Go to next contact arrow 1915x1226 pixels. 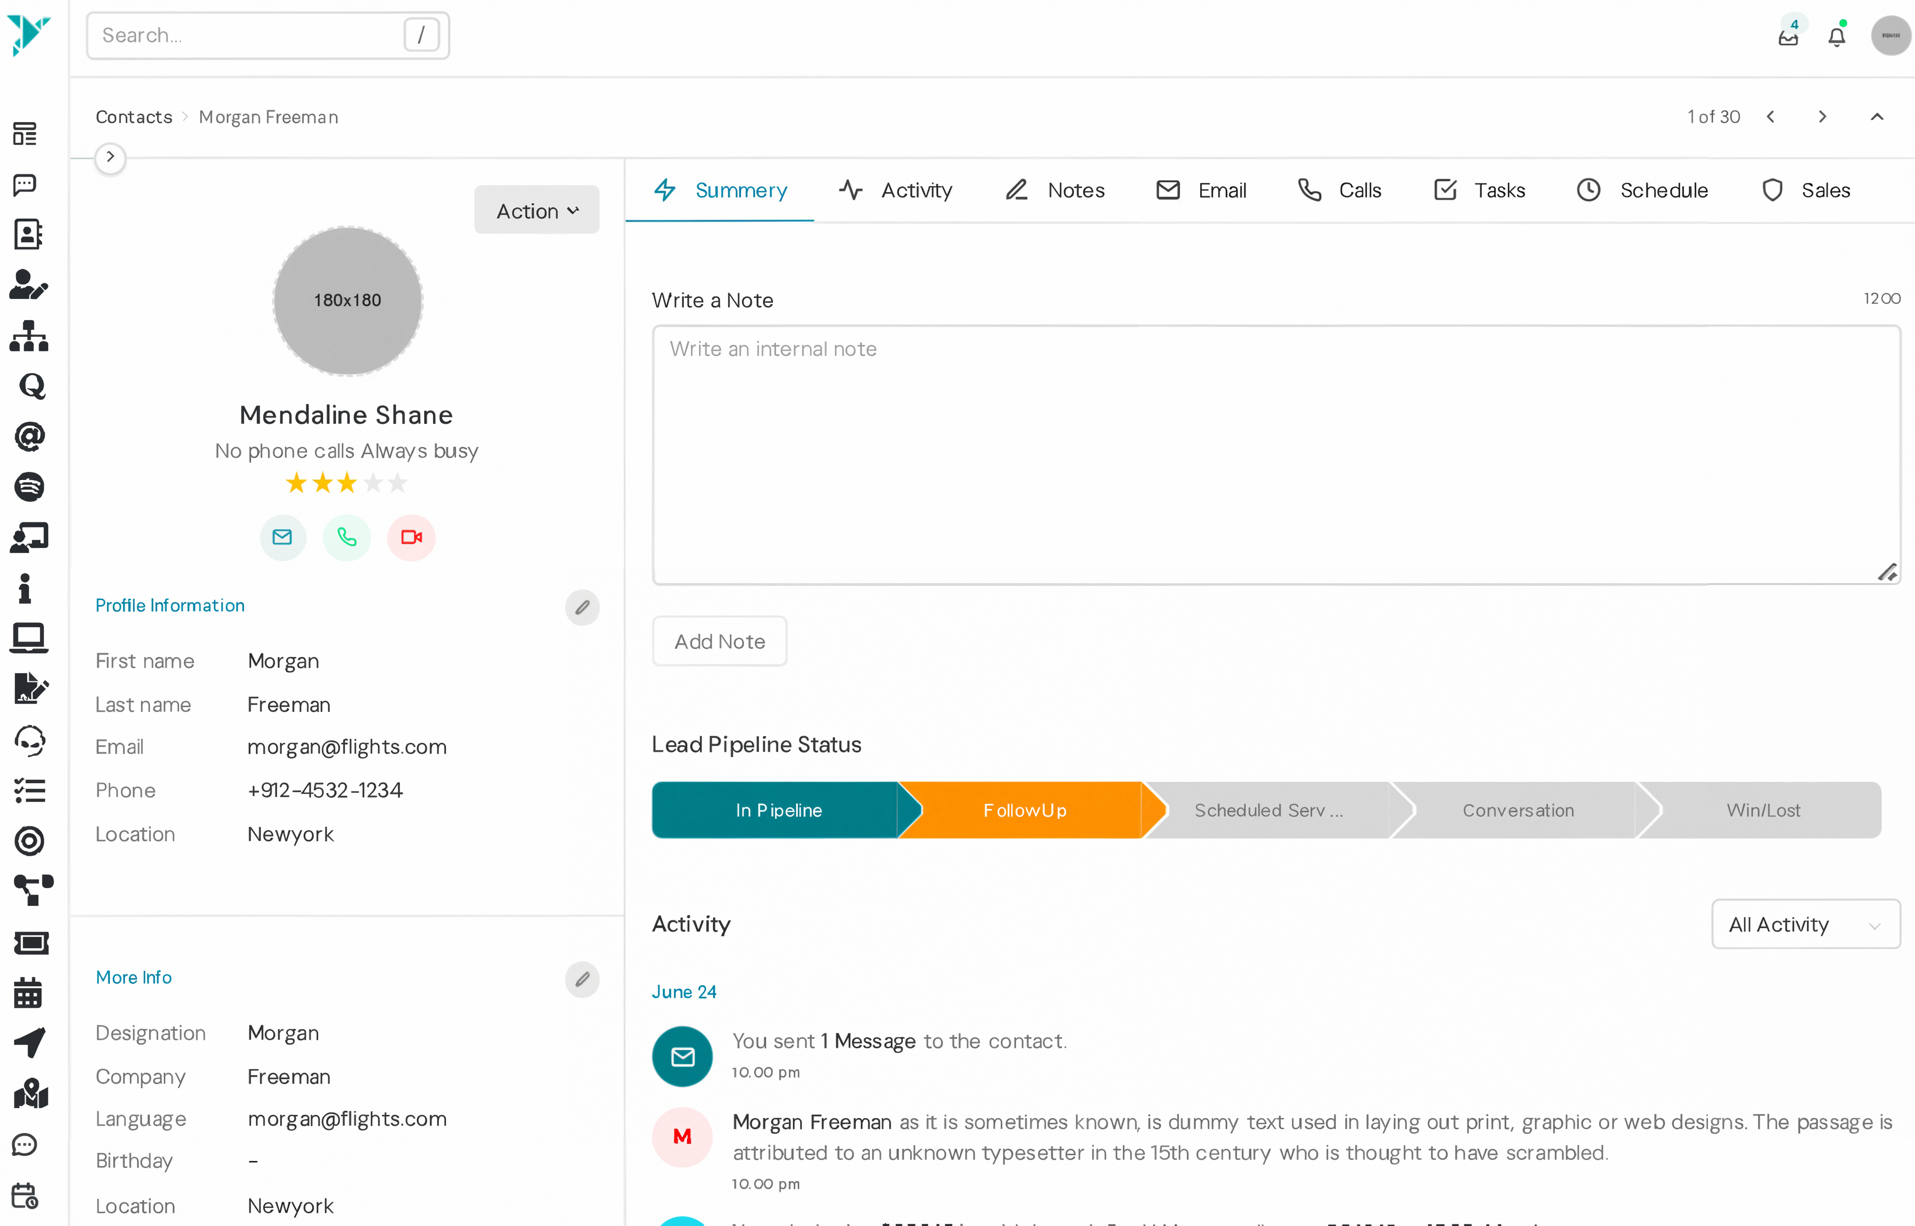coord(1822,117)
